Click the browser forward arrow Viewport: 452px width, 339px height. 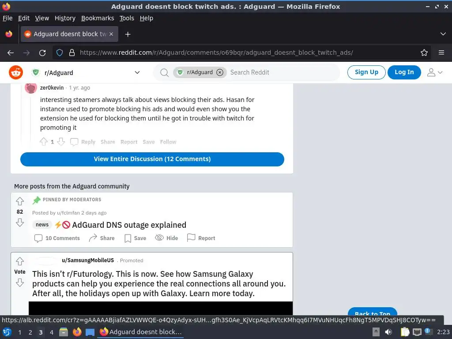(x=26, y=53)
